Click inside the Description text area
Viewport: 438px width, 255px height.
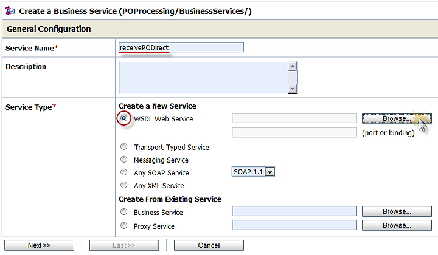pyautogui.click(x=203, y=78)
